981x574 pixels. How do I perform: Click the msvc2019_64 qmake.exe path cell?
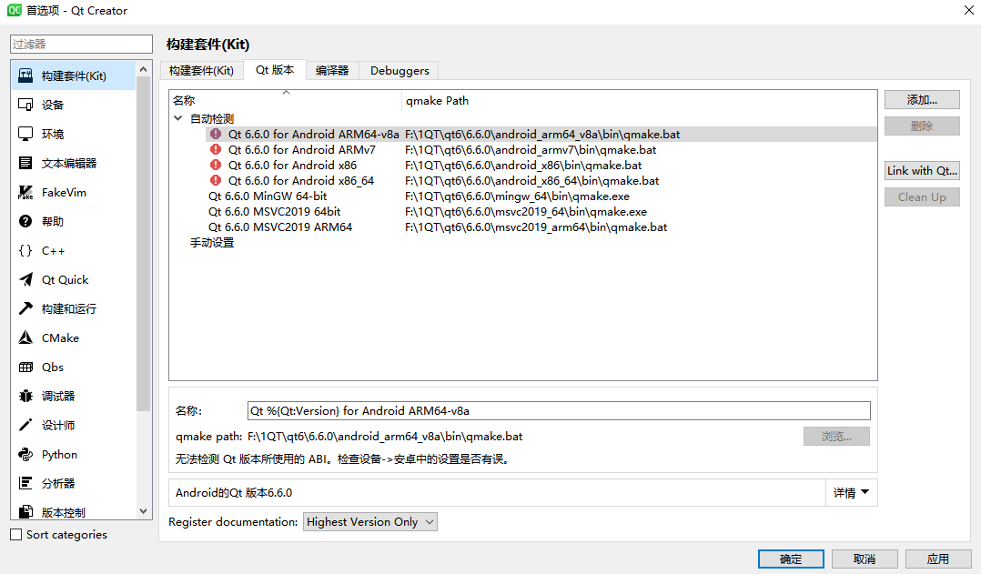pos(526,211)
